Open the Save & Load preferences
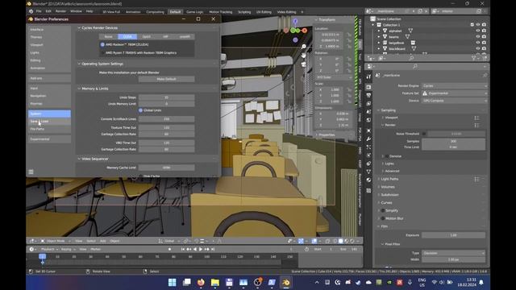The width and height of the screenshot is (516, 290). pos(49,122)
